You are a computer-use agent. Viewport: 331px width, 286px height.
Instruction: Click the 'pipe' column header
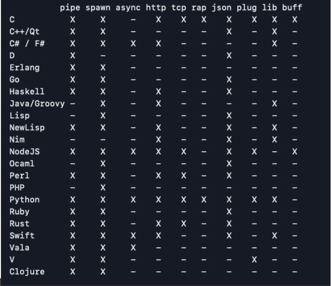click(72, 8)
